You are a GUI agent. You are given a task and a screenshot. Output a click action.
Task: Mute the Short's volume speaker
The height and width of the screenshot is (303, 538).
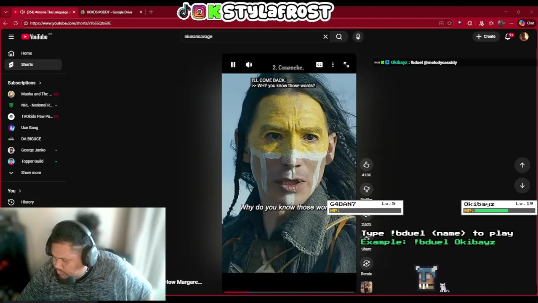[x=249, y=65]
